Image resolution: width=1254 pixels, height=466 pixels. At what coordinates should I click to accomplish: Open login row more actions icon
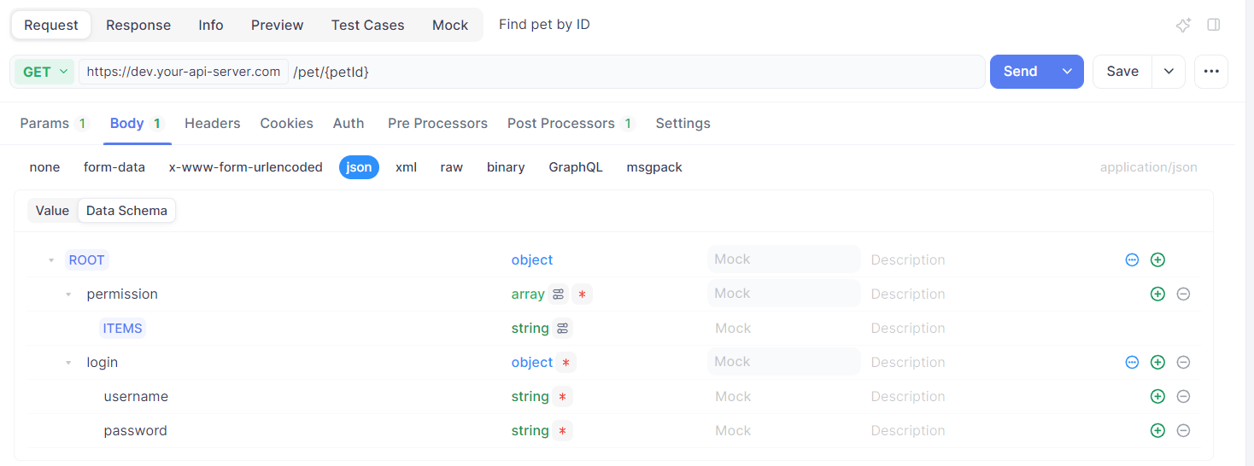click(1132, 362)
